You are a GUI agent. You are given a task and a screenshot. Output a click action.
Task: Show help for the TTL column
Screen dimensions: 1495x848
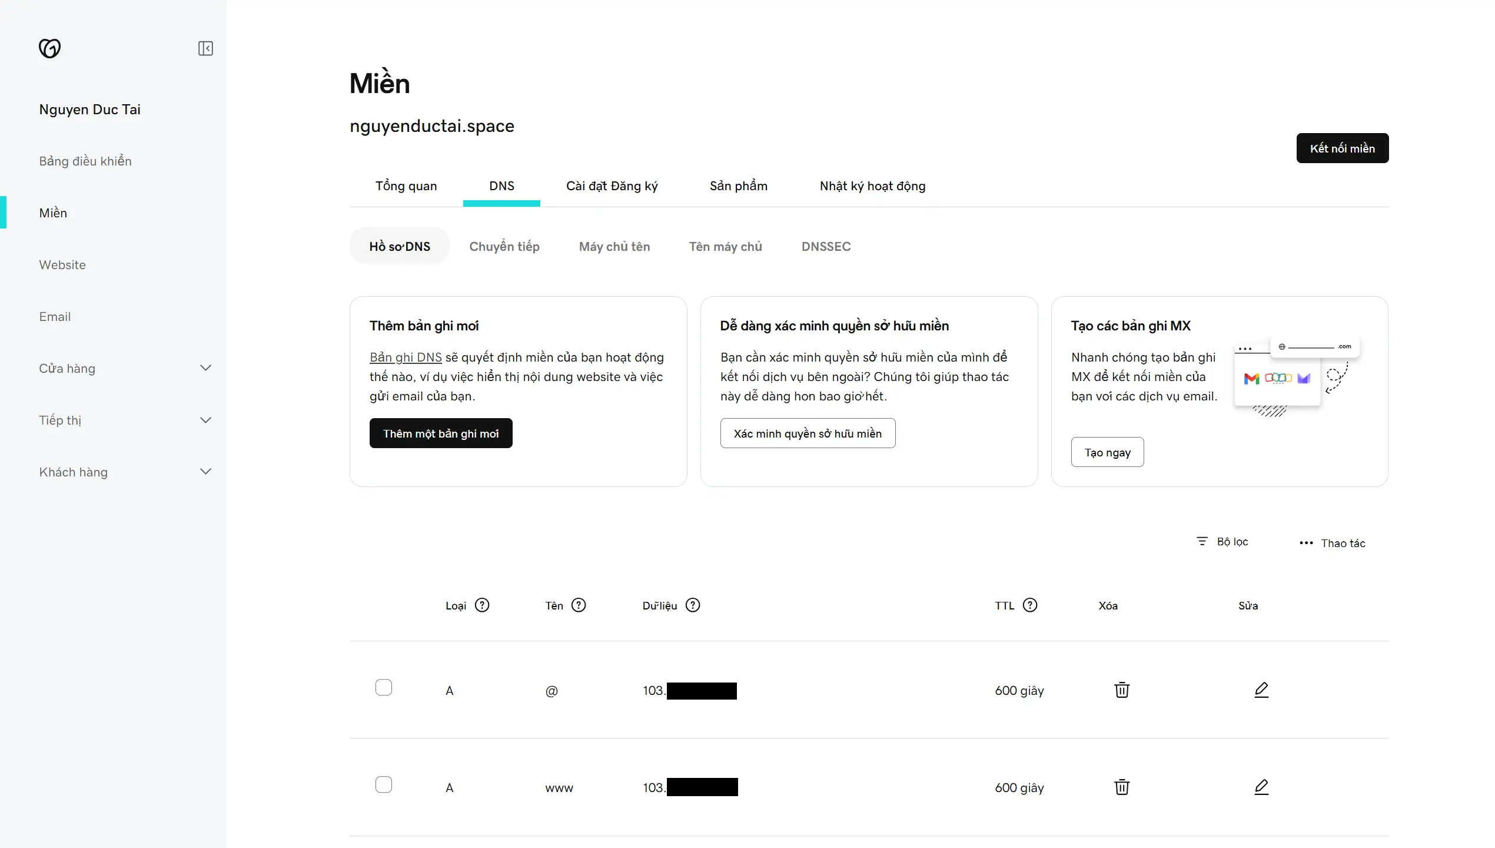pos(1030,605)
